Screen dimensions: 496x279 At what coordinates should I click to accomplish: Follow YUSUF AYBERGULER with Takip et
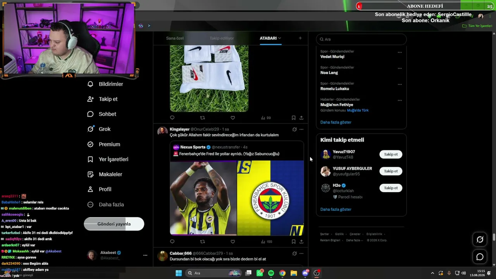click(x=391, y=171)
